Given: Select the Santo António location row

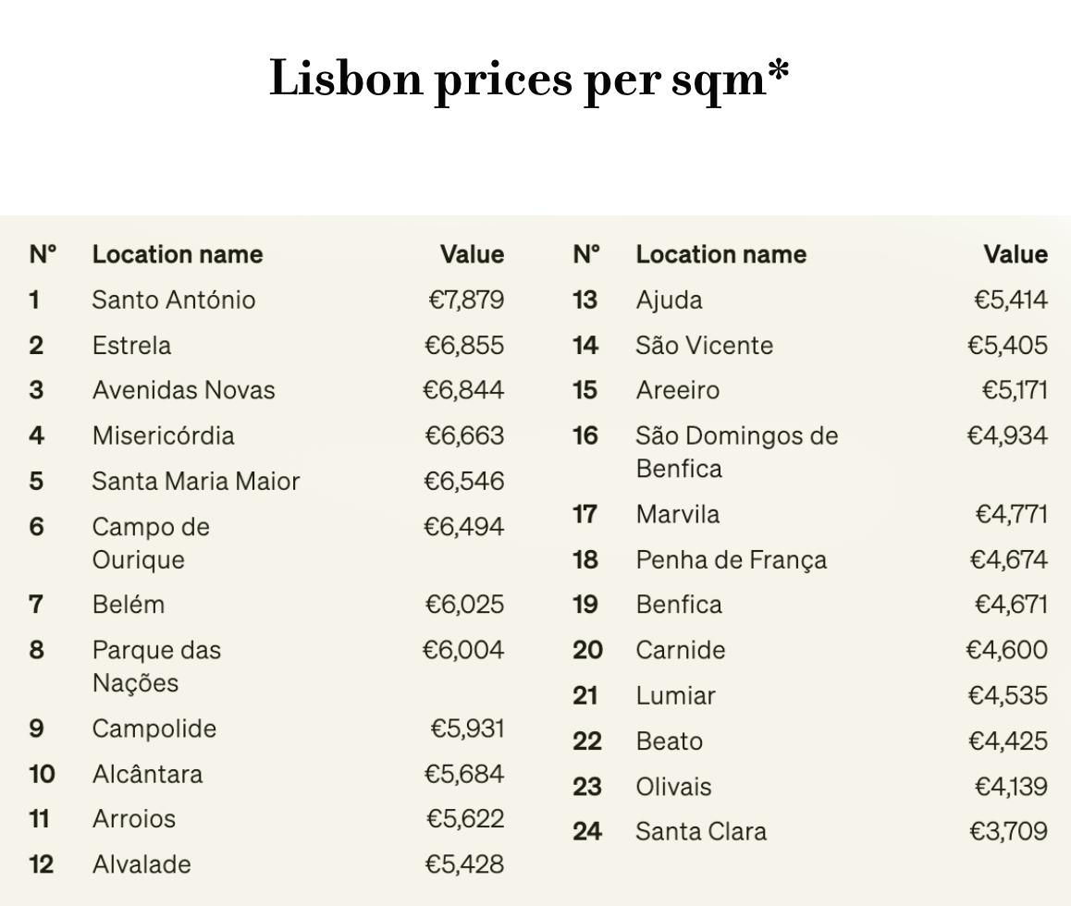Looking at the screenshot, I should coord(173,300).
